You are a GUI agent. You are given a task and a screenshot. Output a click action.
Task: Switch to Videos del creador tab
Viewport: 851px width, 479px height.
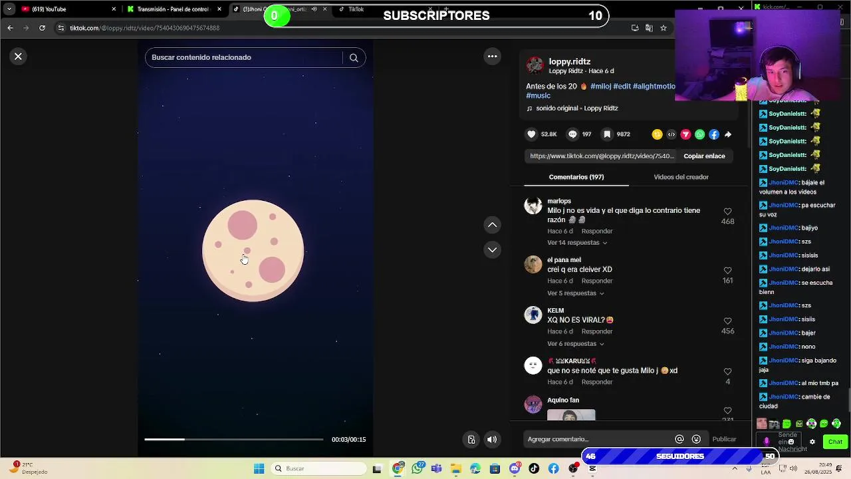pyautogui.click(x=681, y=177)
